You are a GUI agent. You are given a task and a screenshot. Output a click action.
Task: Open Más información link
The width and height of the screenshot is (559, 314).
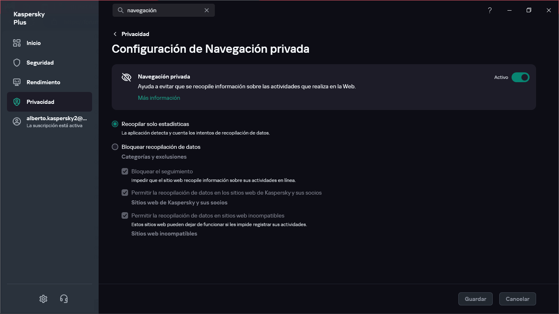click(x=159, y=98)
